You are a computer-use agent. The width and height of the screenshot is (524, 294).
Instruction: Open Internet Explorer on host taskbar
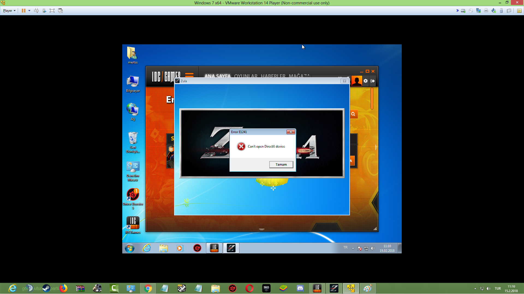tap(13, 288)
